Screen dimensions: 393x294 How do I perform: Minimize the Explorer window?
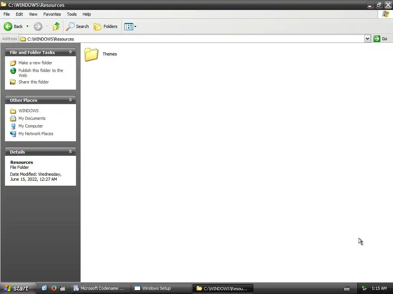point(370,5)
